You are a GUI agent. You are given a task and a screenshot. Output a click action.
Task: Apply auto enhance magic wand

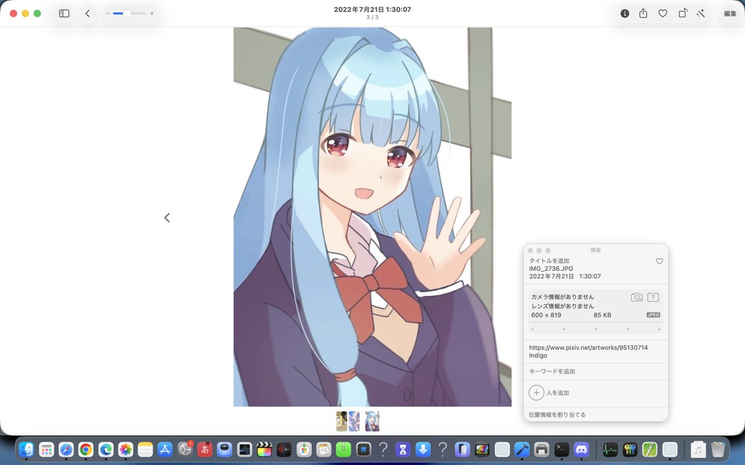pos(701,13)
